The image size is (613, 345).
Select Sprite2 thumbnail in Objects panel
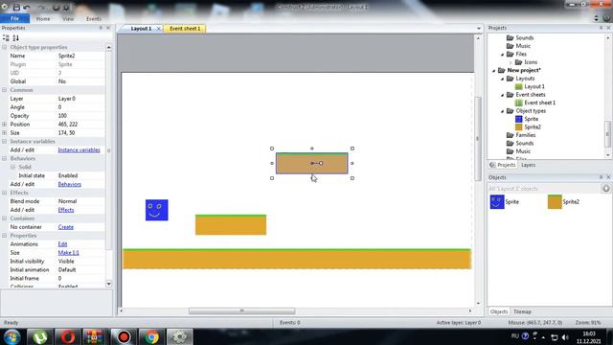[x=555, y=202]
